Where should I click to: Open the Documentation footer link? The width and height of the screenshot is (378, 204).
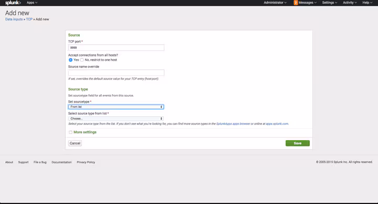tap(61, 162)
